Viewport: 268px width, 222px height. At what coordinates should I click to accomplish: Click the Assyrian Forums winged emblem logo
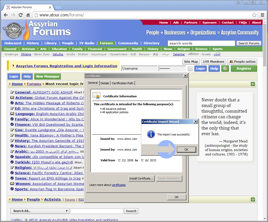pyautogui.click(x=14, y=30)
